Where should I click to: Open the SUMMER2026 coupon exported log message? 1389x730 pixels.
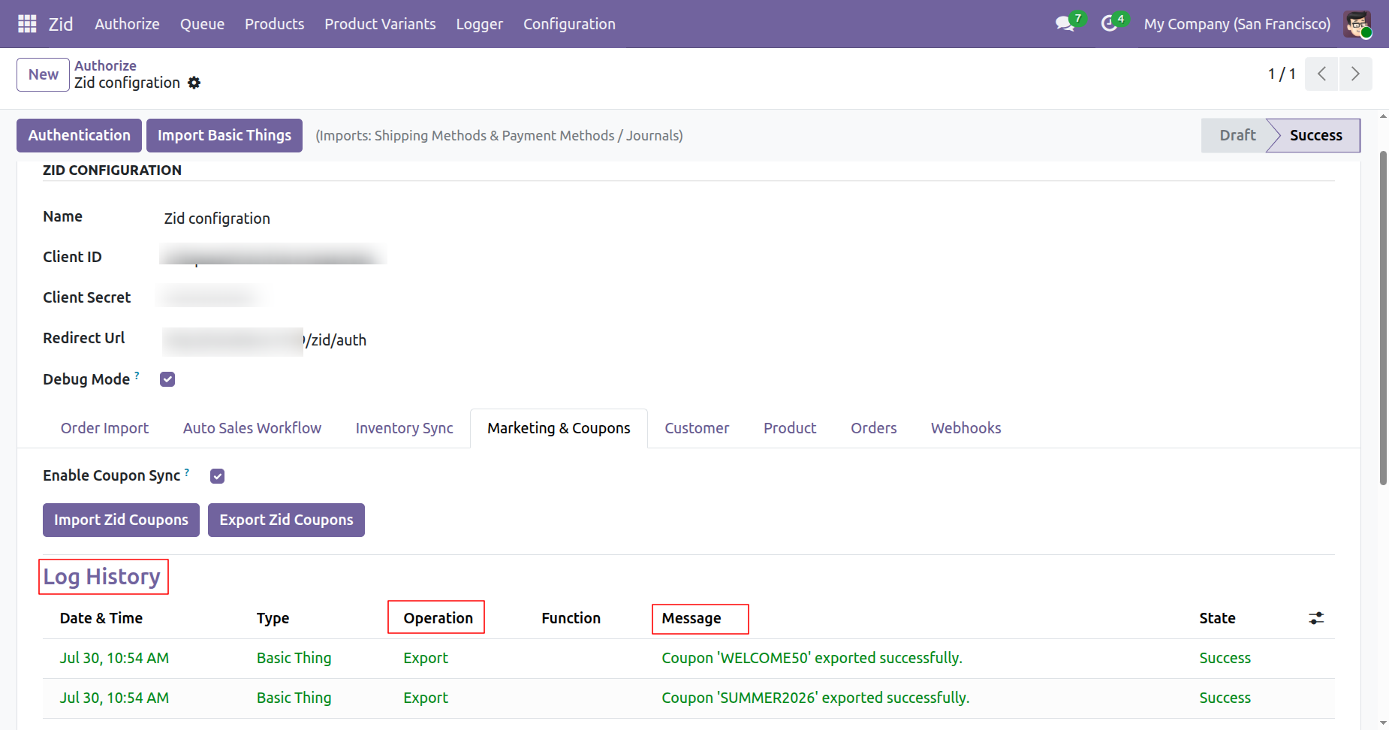(x=815, y=698)
